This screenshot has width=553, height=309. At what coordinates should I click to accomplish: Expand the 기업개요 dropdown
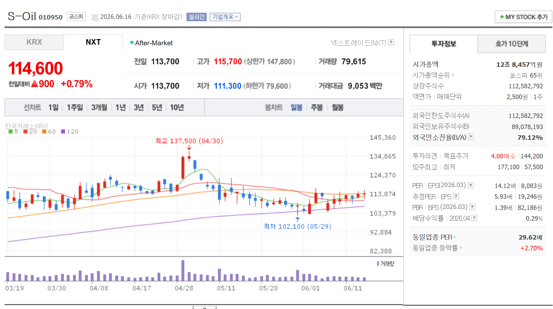[225, 17]
